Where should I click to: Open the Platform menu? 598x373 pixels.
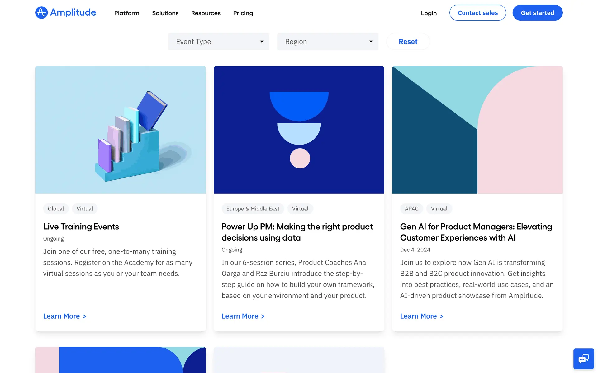(126, 13)
